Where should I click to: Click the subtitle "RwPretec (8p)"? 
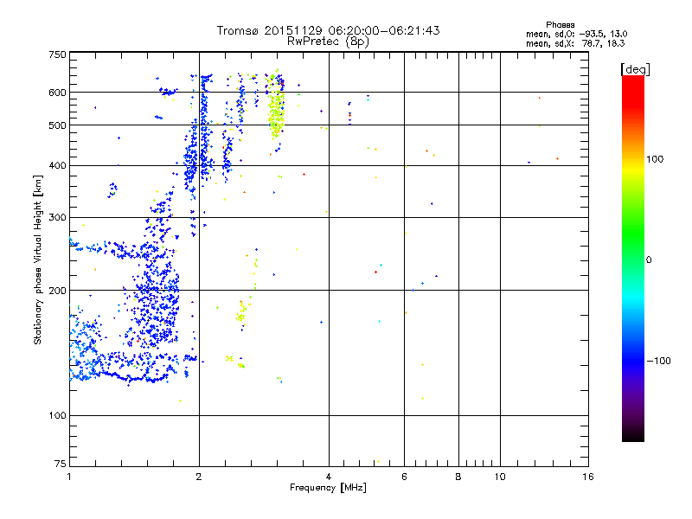pyautogui.click(x=328, y=42)
